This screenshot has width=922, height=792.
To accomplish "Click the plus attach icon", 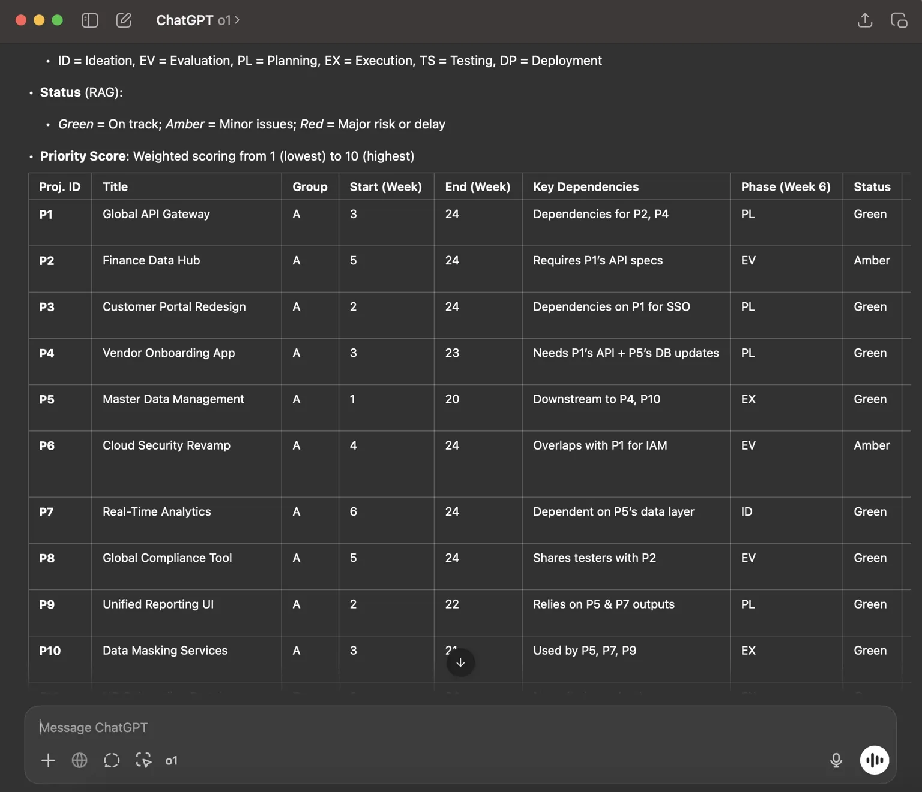I will click(x=48, y=760).
